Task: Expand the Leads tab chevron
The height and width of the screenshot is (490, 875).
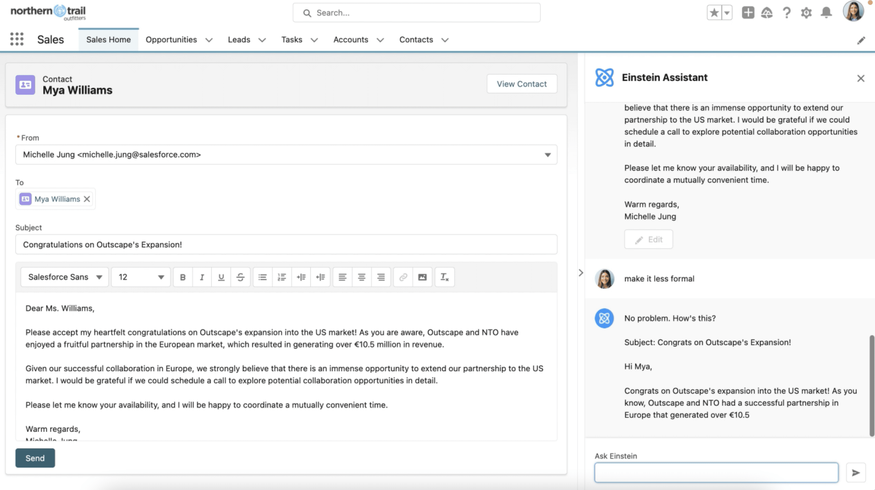Action: pos(262,40)
